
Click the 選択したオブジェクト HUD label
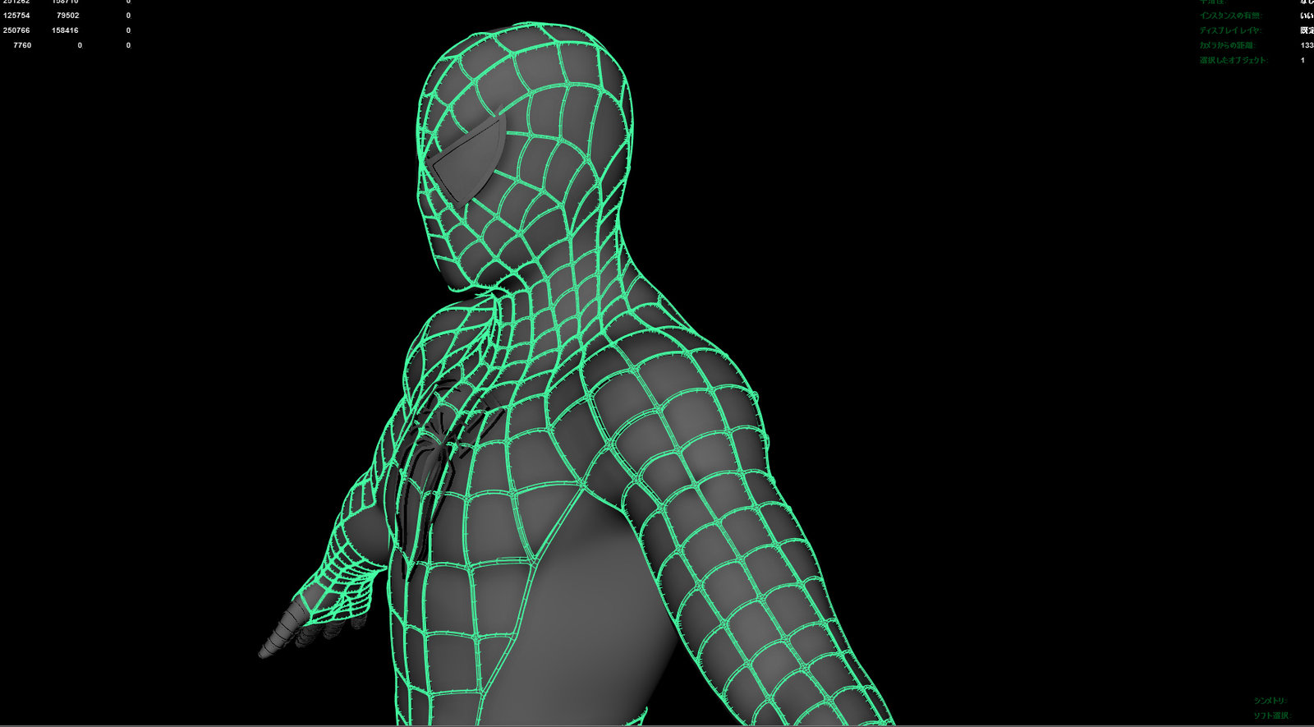[x=1234, y=60]
